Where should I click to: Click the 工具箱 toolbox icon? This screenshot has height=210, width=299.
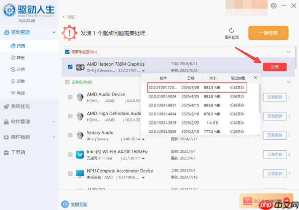(6, 152)
